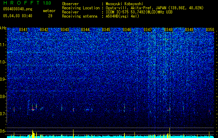
Task: Click the receiver ICOM IC-575 frequency text
Action: (x=139, y=12)
